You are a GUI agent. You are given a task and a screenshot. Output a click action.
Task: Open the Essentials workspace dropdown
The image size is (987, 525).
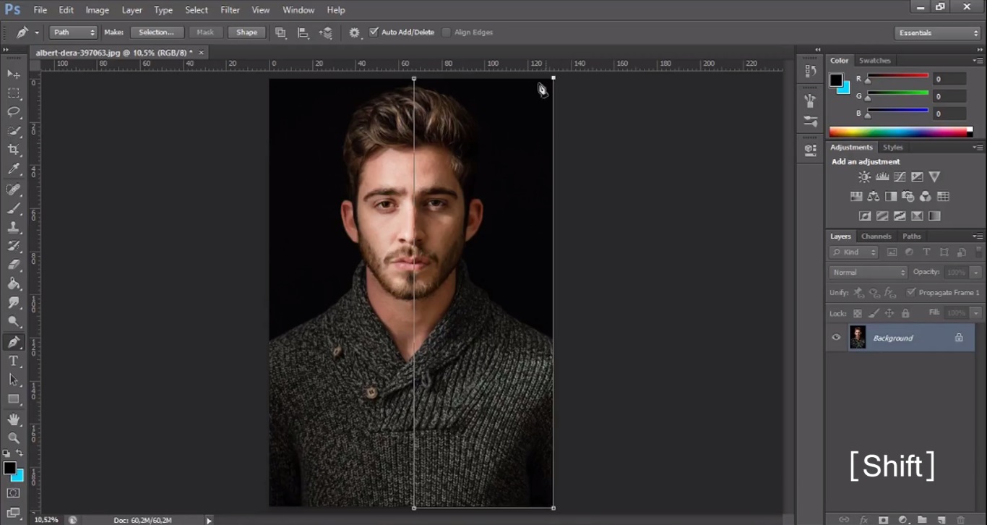(937, 33)
